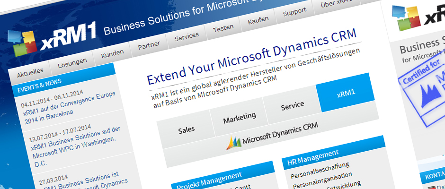Screen dimensions: 445x189
Task: Select the blue xRM1 tab
Action: pos(346,93)
